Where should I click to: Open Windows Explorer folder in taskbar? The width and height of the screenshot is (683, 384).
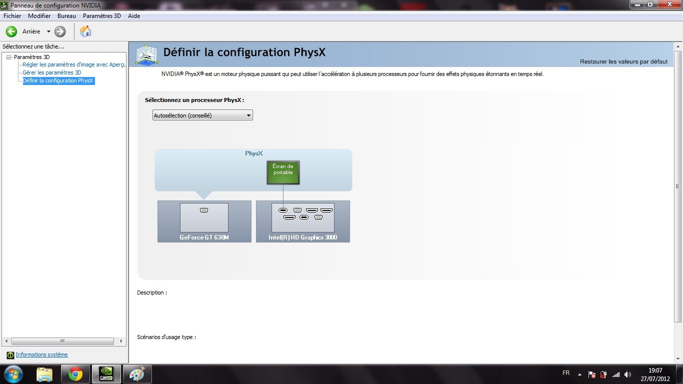(44, 374)
